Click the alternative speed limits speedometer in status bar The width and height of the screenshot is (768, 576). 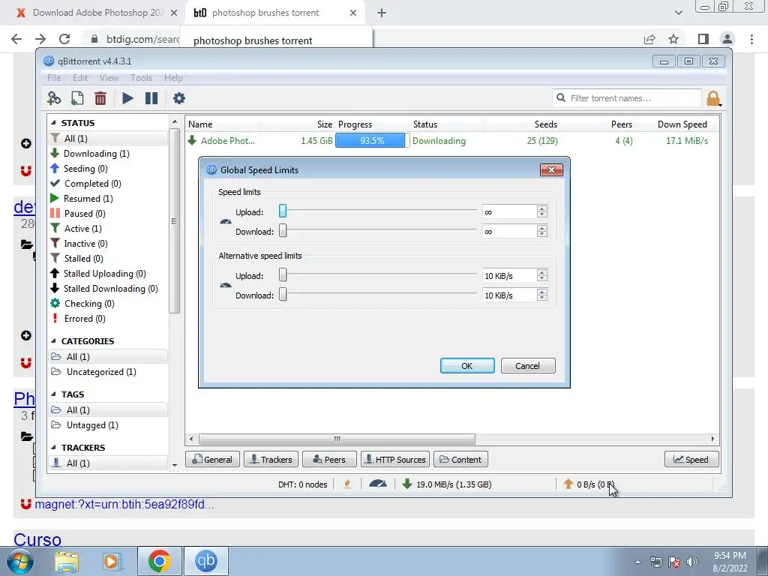(378, 484)
